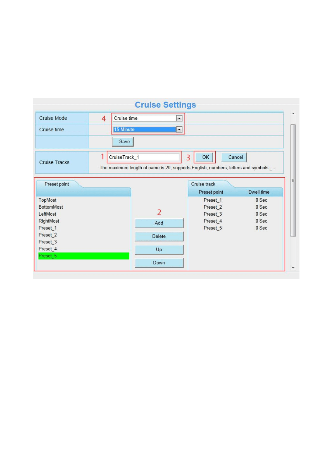Click into the CruiseTrack_1 name field

144,157
